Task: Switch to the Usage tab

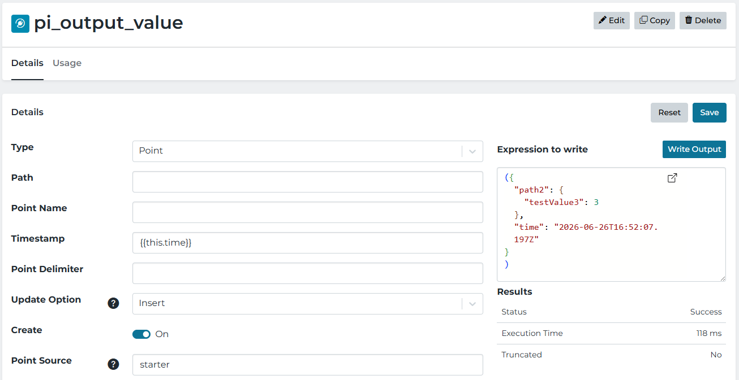Action: click(67, 63)
